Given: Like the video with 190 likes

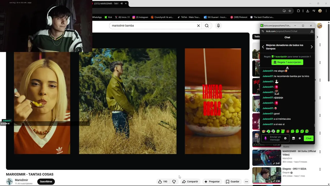Looking at the screenshot, I should 163,182.
